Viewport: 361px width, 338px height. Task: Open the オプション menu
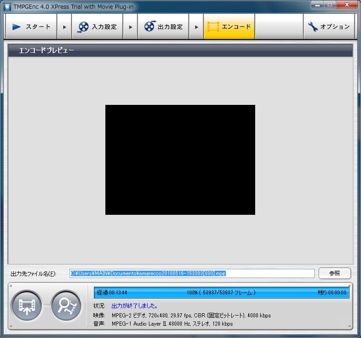329,27
